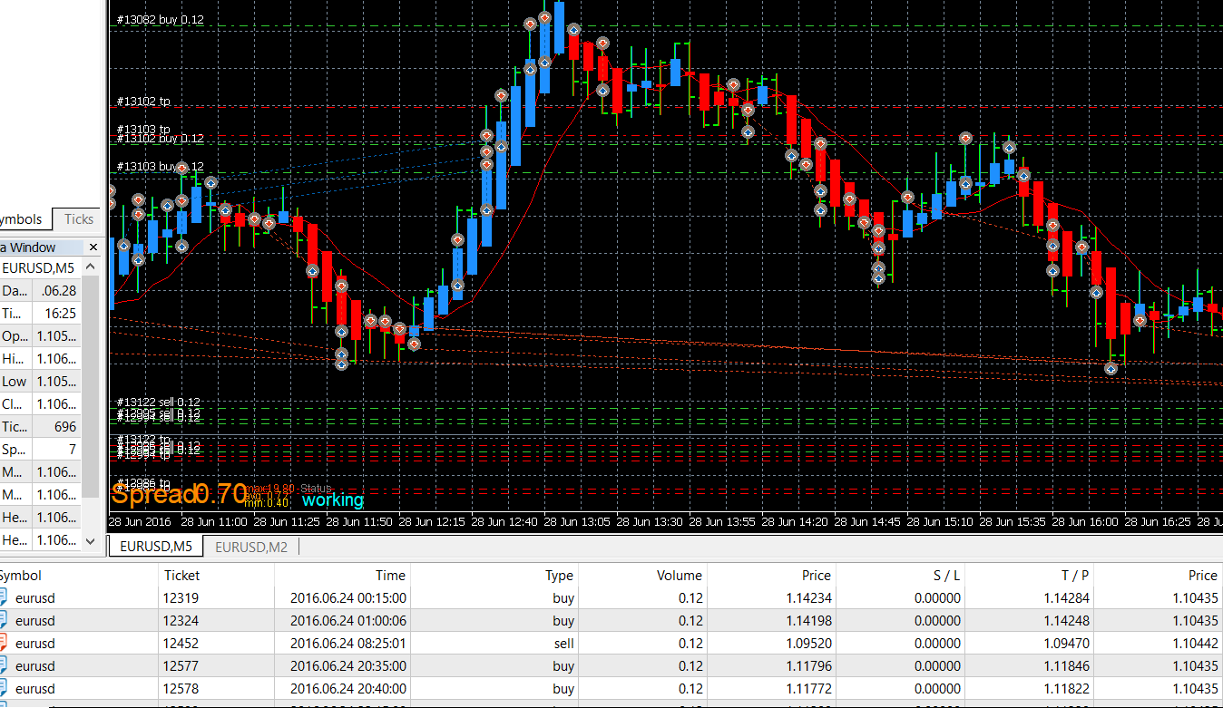Switch to the Ticks tab

[79, 219]
